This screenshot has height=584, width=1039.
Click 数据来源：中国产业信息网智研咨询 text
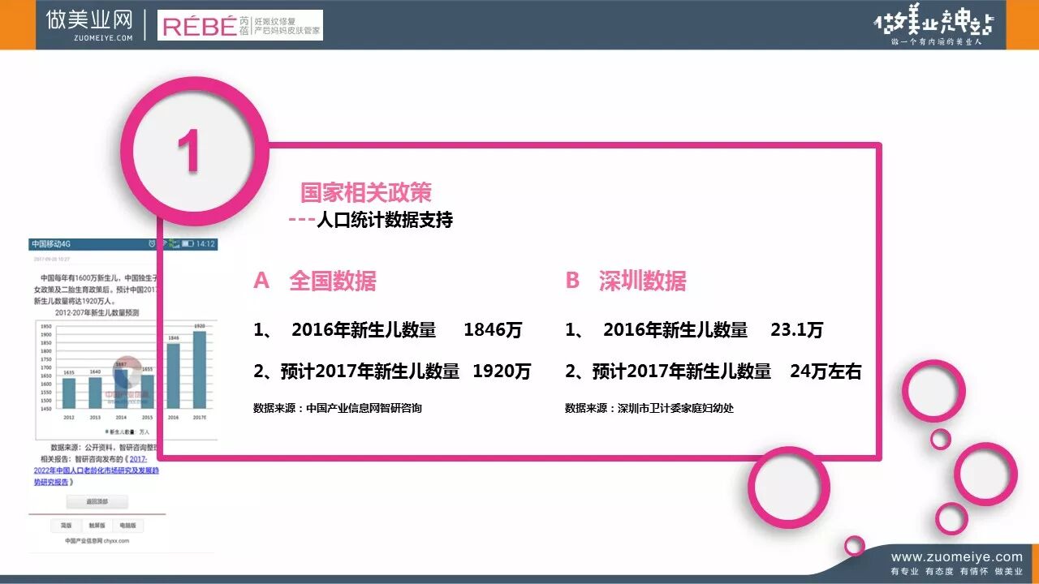pos(338,408)
